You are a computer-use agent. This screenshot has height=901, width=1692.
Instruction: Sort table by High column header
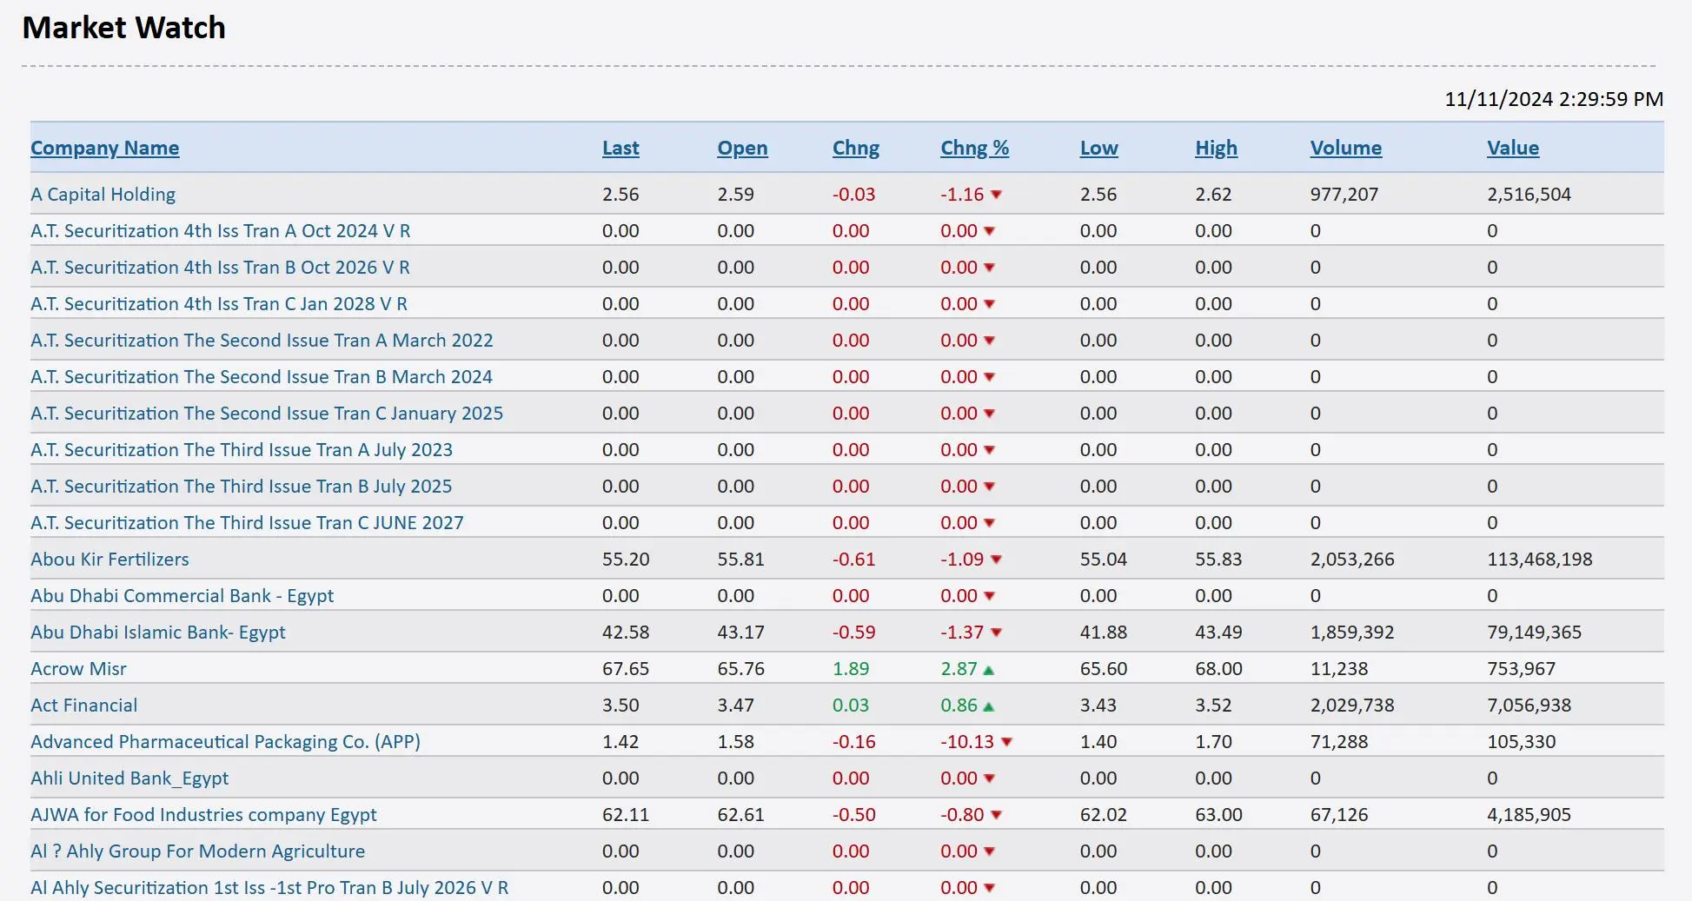tap(1216, 148)
